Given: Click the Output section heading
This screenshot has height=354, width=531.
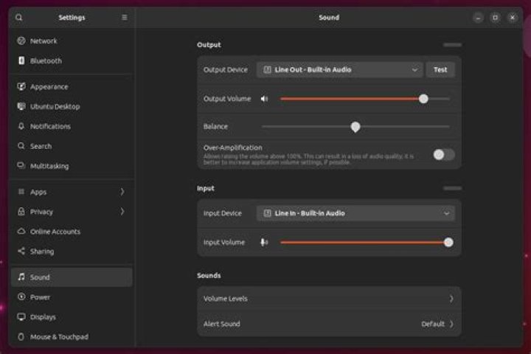Looking at the screenshot, I should [209, 45].
